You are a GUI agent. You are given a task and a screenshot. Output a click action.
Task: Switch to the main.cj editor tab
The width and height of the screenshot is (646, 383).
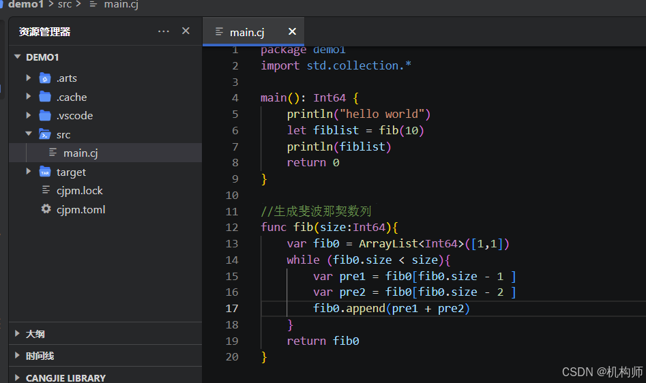[x=253, y=31]
